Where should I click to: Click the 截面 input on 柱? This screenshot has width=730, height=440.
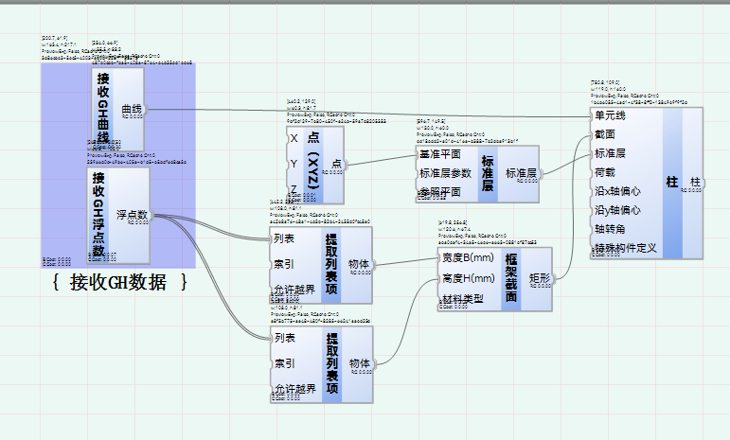pos(605,135)
